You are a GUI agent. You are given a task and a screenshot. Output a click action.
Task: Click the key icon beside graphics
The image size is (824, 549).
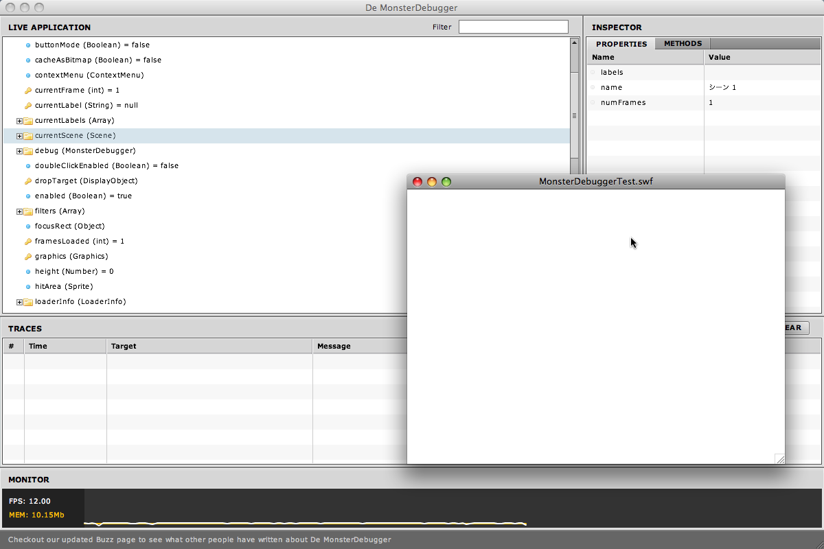tap(28, 257)
